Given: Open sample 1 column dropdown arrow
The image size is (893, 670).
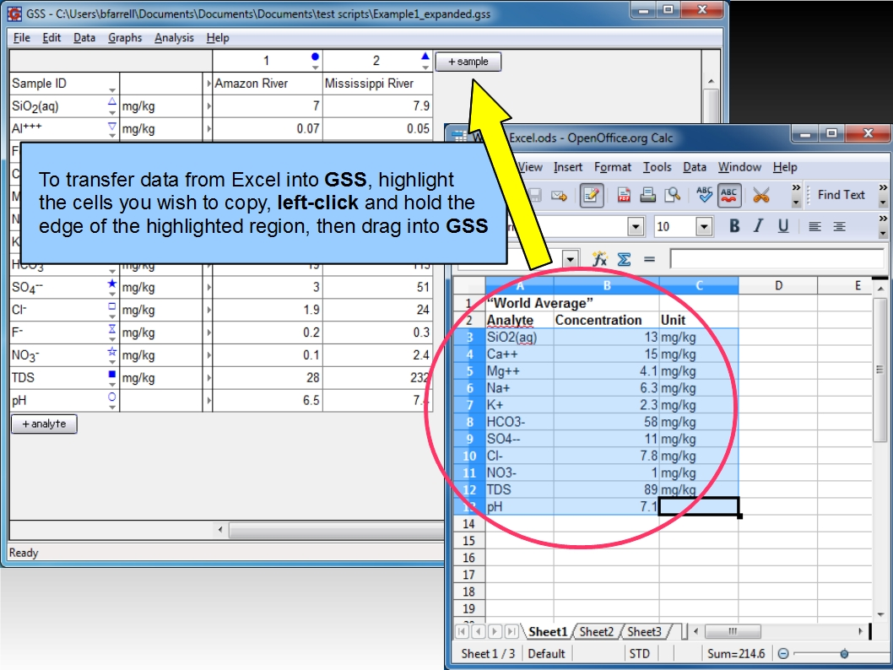Looking at the screenshot, I should pos(315,68).
